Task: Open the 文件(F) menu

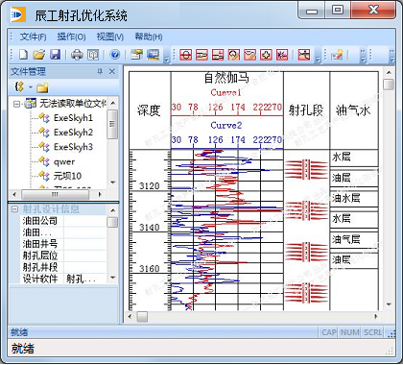Action: tap(33, 36)
